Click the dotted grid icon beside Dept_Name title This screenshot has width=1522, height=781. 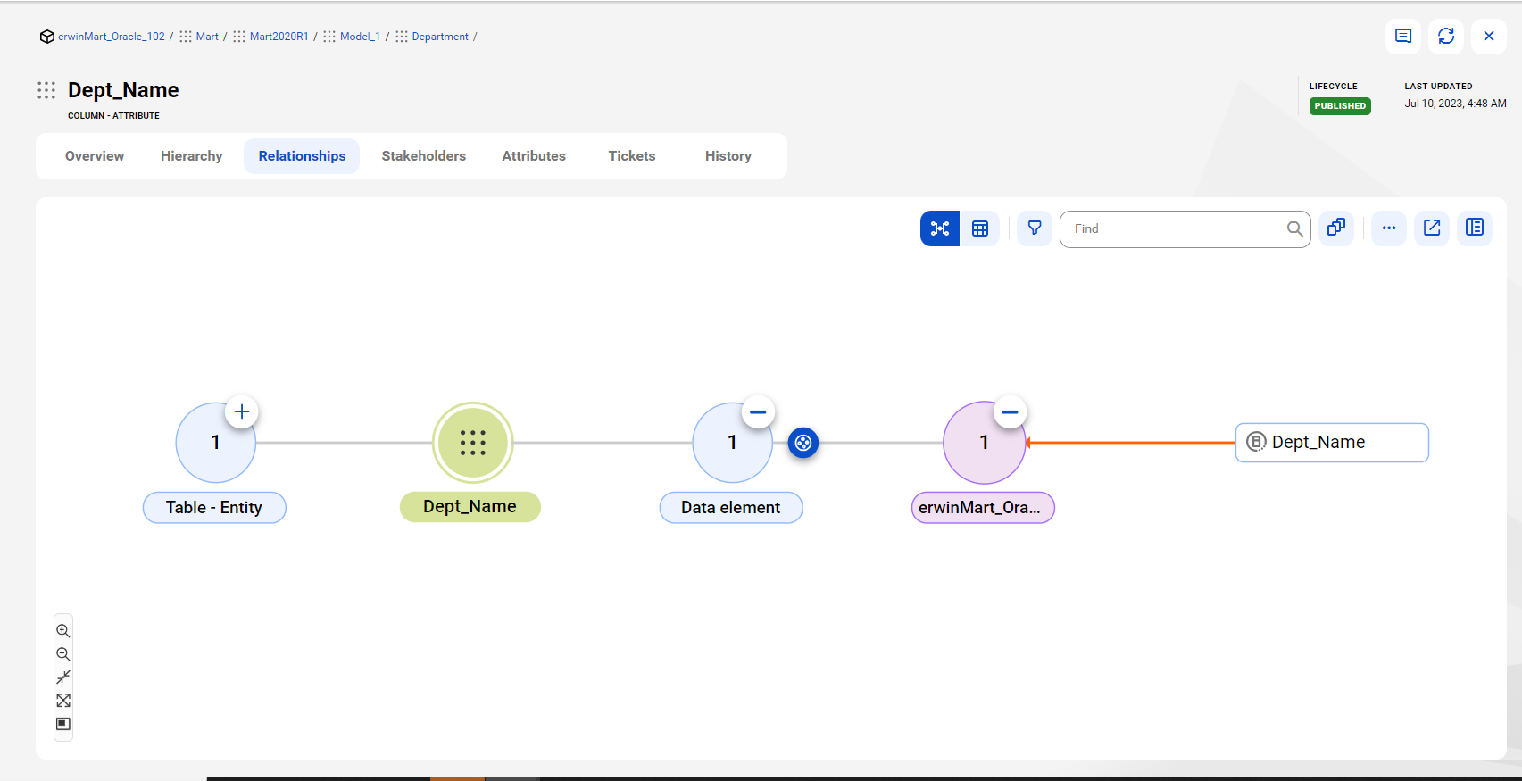pyautogui.click(x=46, y=90)
